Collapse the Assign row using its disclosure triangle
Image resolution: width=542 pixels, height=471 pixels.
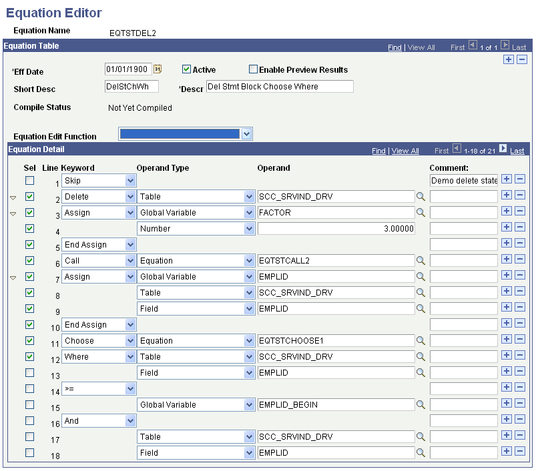pos(13,212)
